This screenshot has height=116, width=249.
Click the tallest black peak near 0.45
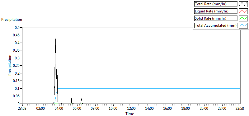(x=56, y=34)
